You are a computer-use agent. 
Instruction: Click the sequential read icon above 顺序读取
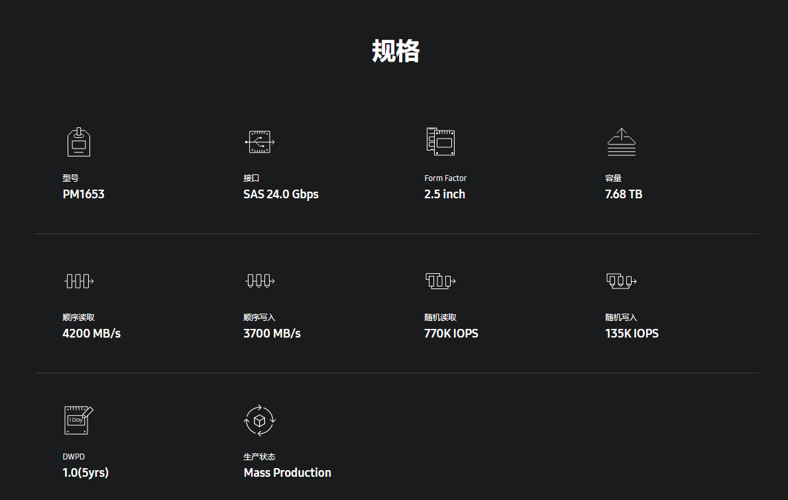tap(79, 281)
